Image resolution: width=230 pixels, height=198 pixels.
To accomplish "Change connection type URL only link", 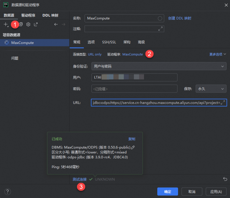I will pyautogui.click(x=95, y=54).
